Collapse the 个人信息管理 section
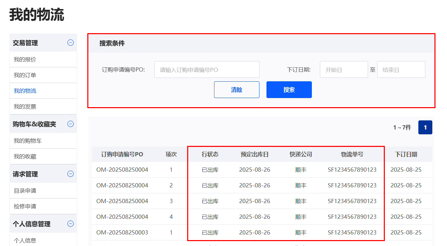Screen dimensions: 447x246 point(71,224)
